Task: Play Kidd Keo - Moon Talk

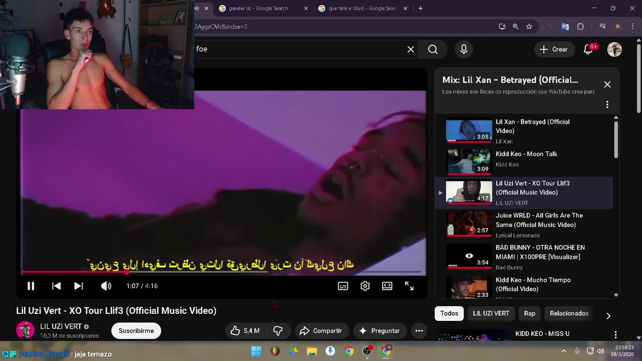Action: click(524, 160)
